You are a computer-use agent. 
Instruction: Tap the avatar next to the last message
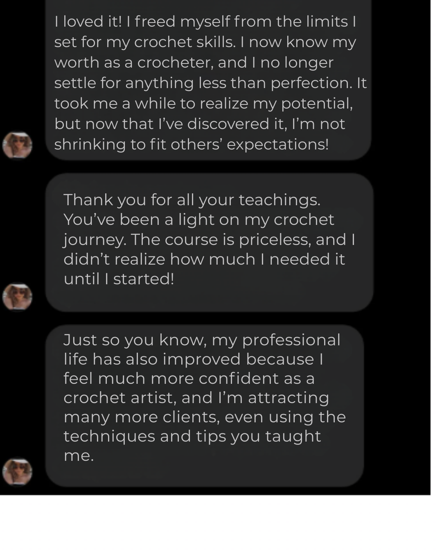(17, 471)
